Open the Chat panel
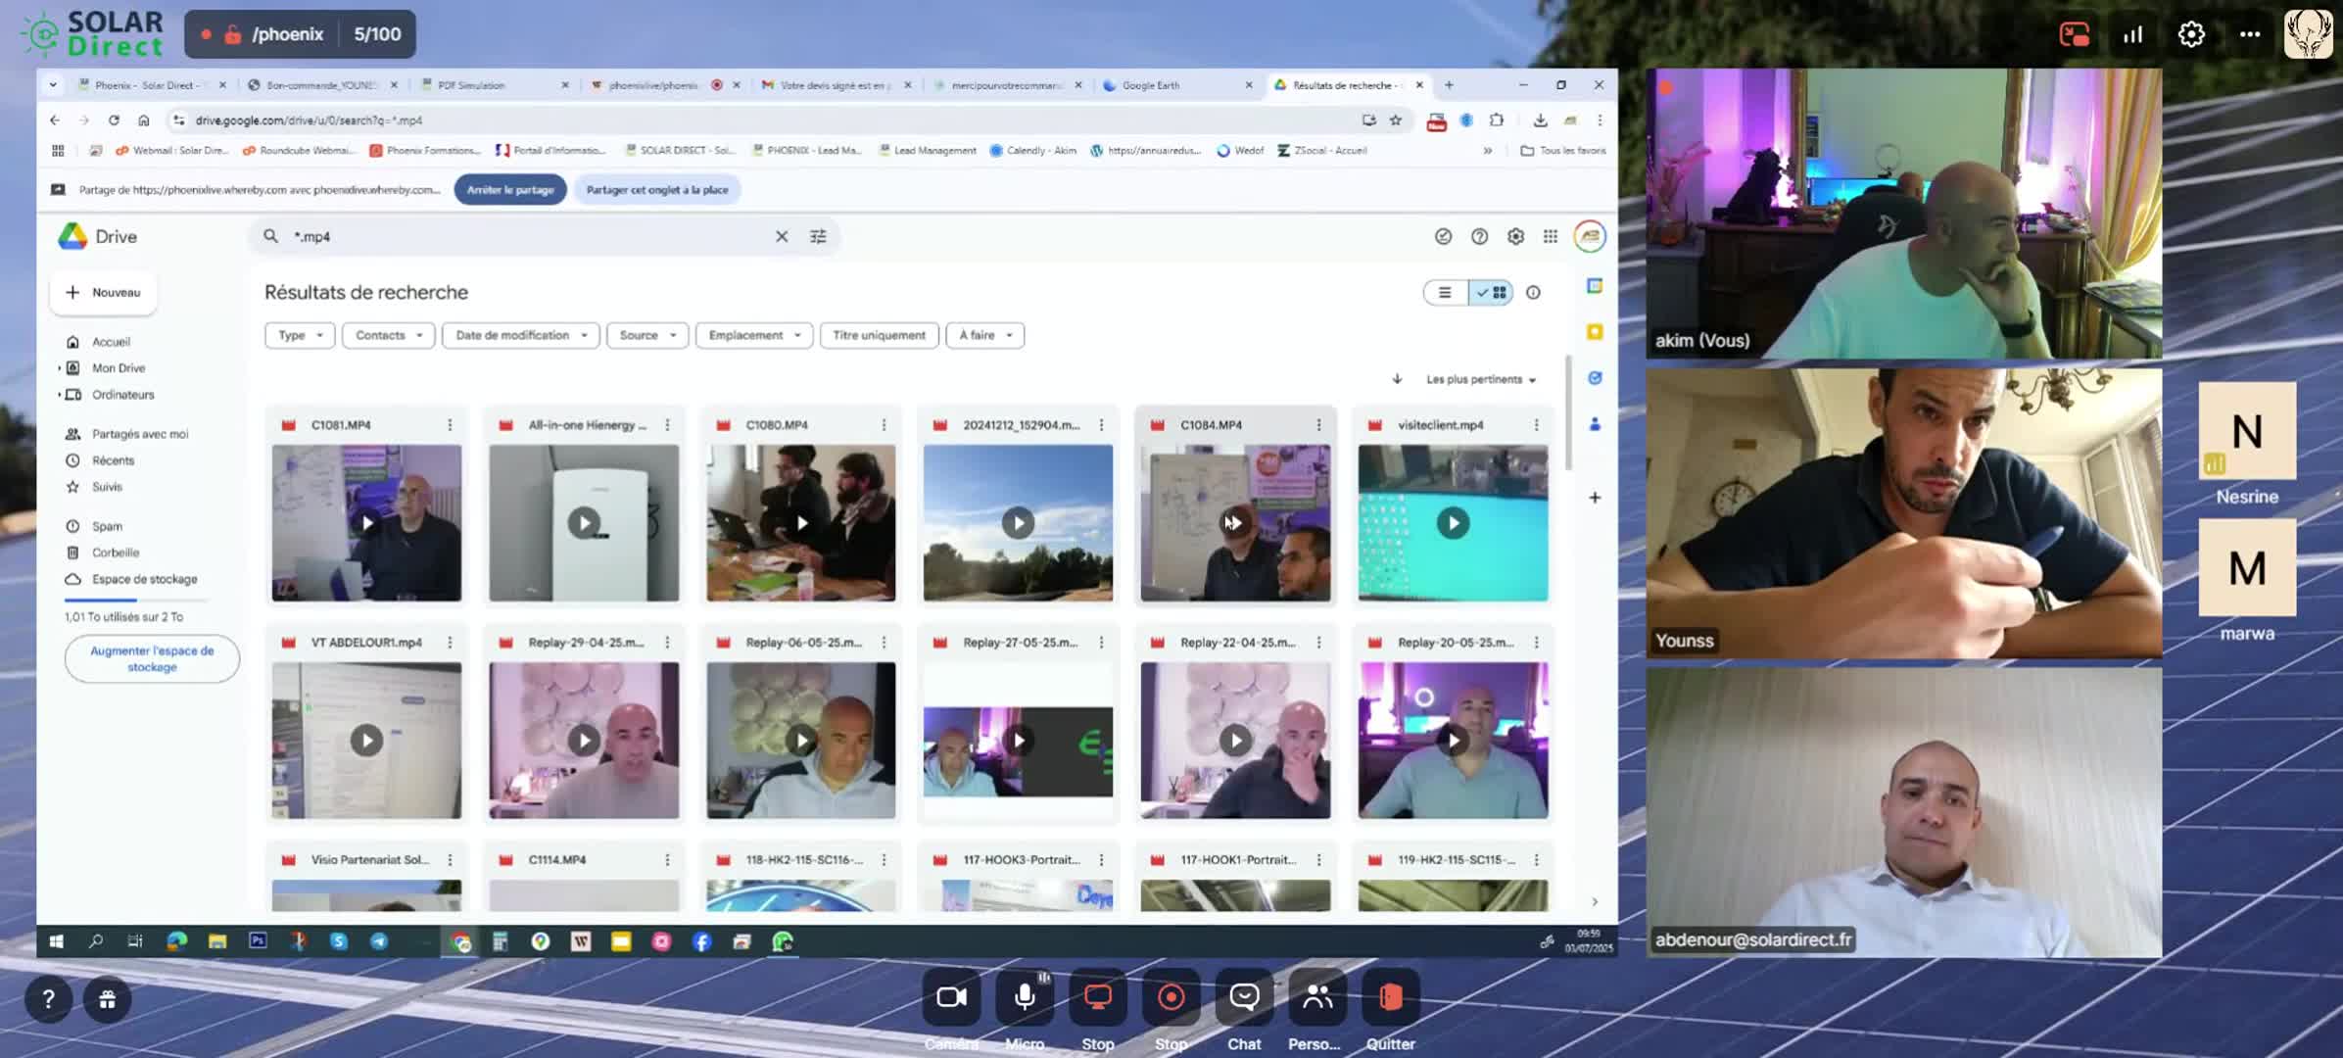 (x=1244, y=997)
